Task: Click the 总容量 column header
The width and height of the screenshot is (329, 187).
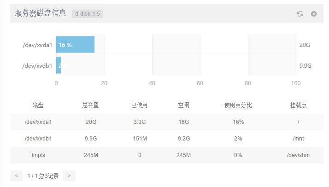Action: [90, 105]
